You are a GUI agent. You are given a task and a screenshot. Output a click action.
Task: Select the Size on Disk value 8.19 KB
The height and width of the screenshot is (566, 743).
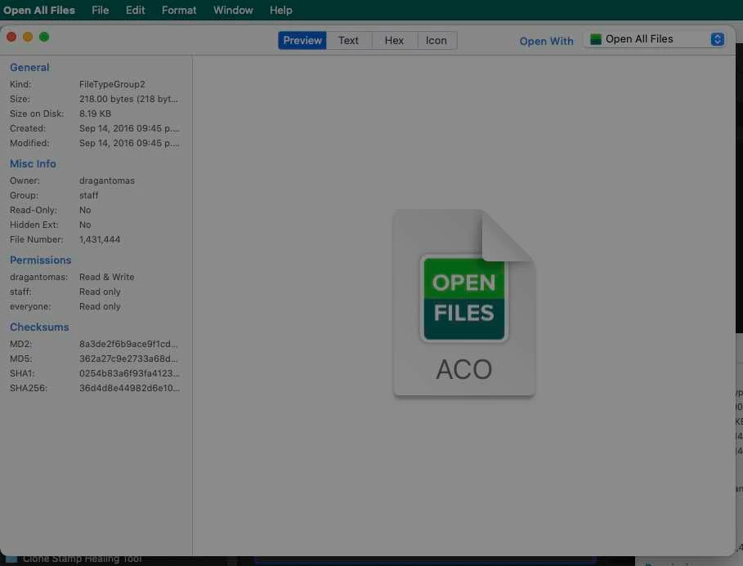[95, 114]
